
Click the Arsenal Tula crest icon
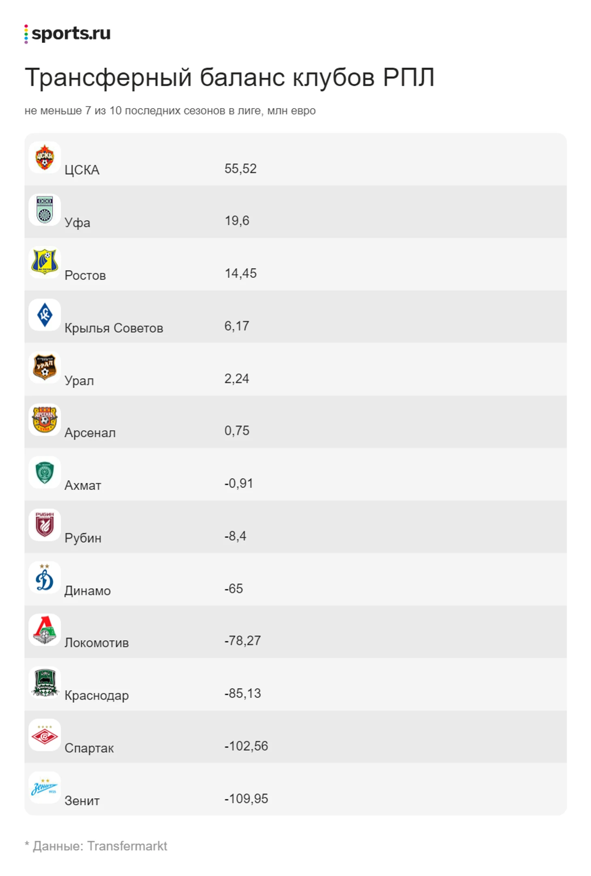click(x=45, y=419)
